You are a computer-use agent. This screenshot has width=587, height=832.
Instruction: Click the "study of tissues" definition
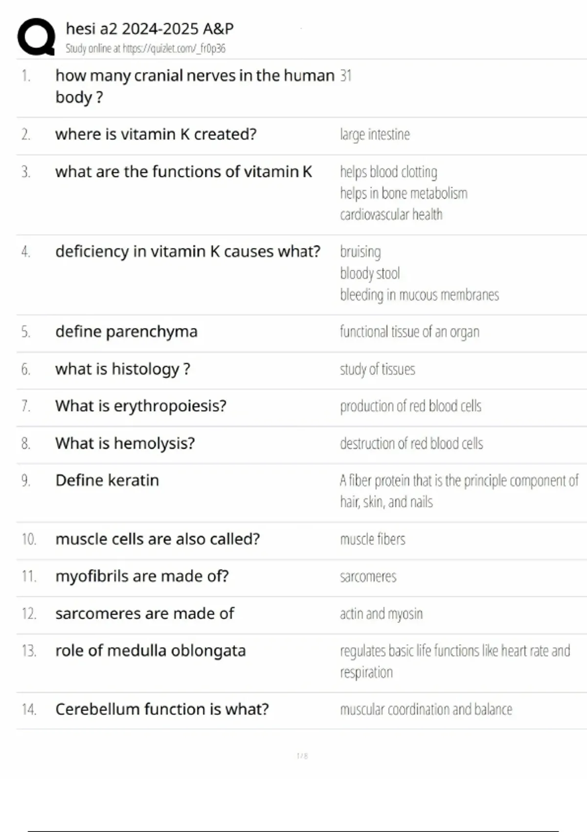coord(377,369)
